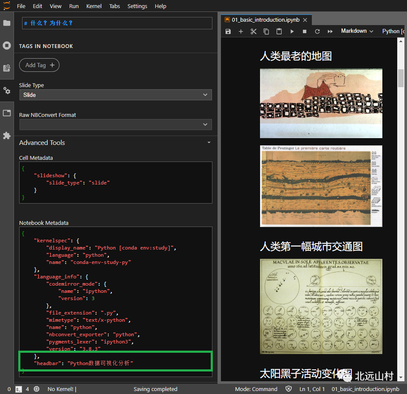Click the notebook trust shield icon
The height and width of the screenshot is (394, 407).
tap(288, 389)
